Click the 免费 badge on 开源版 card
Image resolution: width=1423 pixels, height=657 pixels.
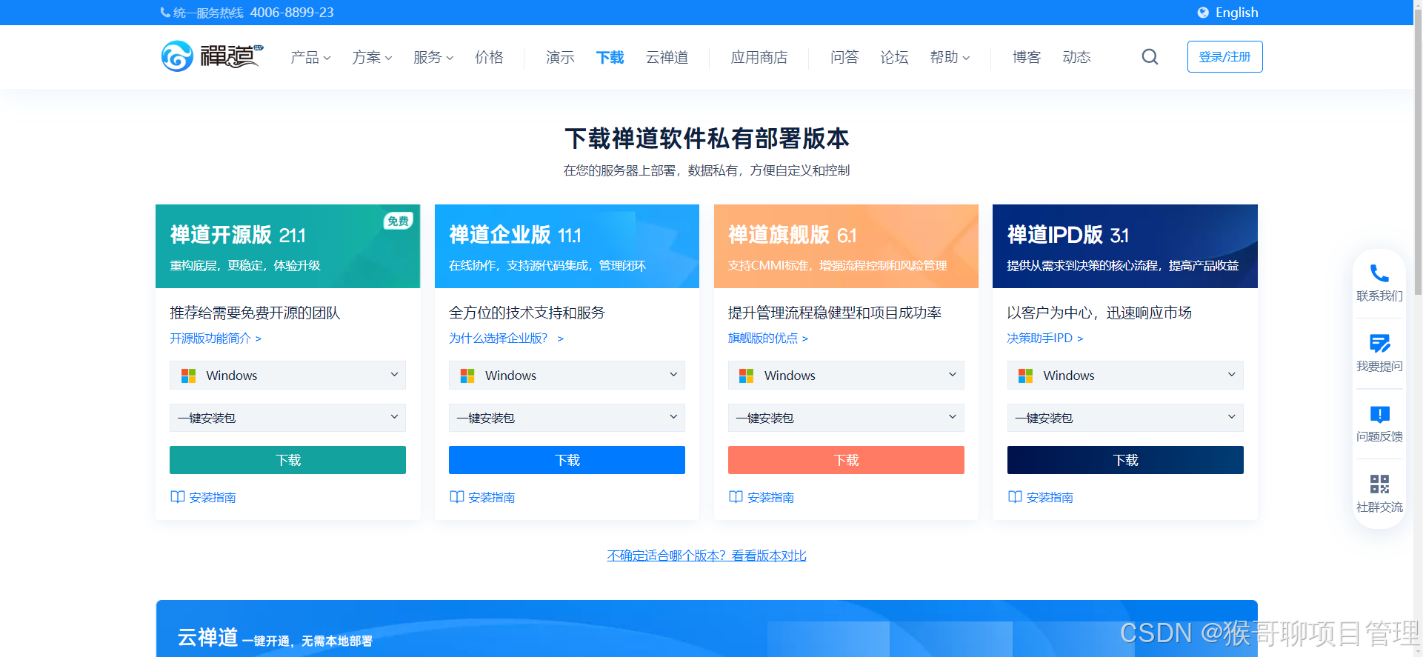tap(398, 221)
